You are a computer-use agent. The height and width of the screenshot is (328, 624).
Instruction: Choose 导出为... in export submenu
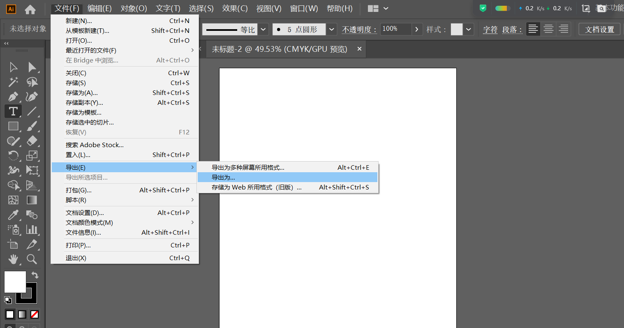tap(287, 177)
